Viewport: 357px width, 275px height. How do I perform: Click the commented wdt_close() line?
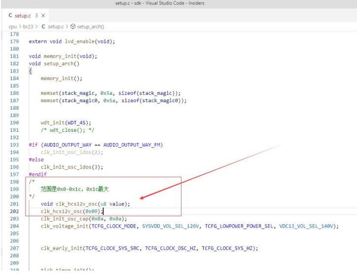(68, 130)
